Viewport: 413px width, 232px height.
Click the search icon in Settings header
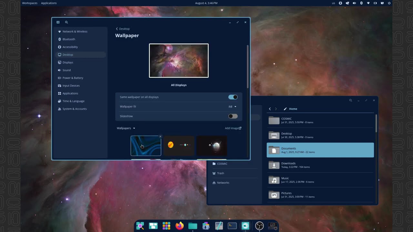tap(66, 22)
